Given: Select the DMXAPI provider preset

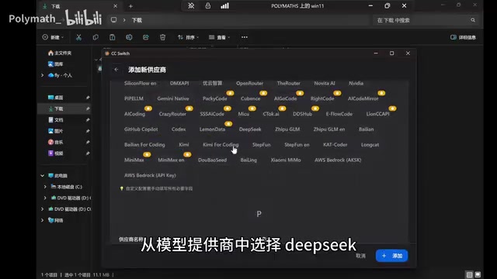Looking at the screenshot, I should (179, 83).
